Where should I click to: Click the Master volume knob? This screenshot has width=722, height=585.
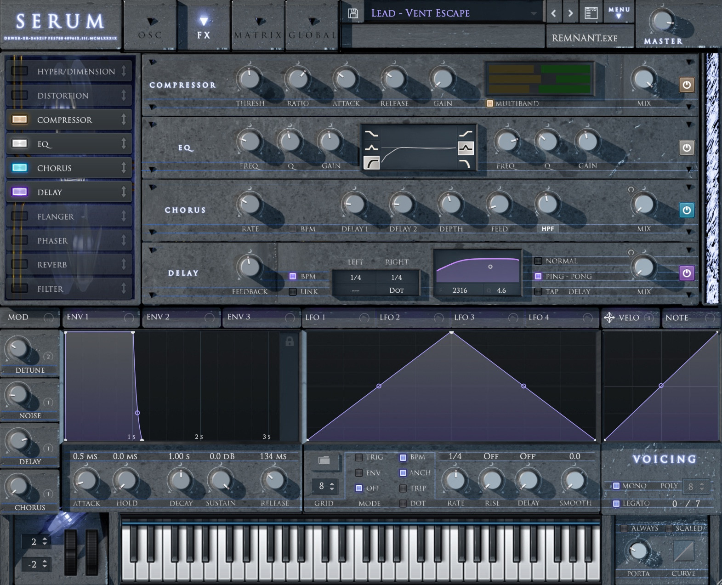662,21
